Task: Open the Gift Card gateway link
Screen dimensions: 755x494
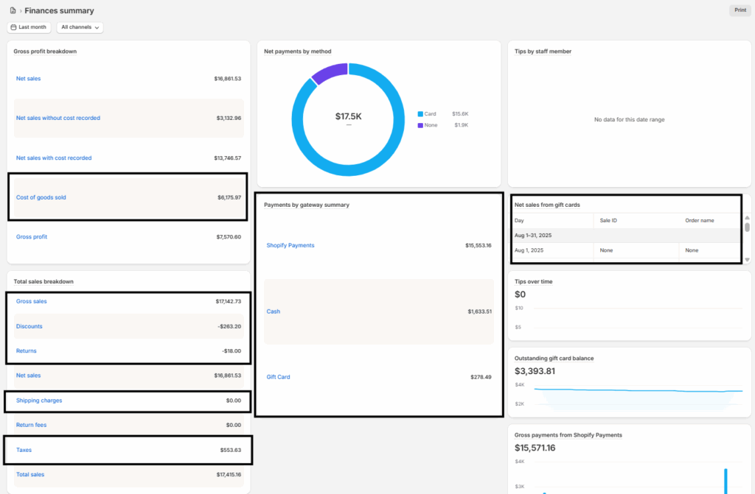Action: (x=279, y=377)
